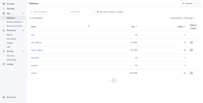Open Jobs page
Screen dimensions: 203x103
(x=9, y=47)
